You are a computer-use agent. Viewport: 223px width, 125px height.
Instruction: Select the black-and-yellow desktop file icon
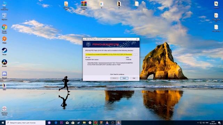click(119, 5)
